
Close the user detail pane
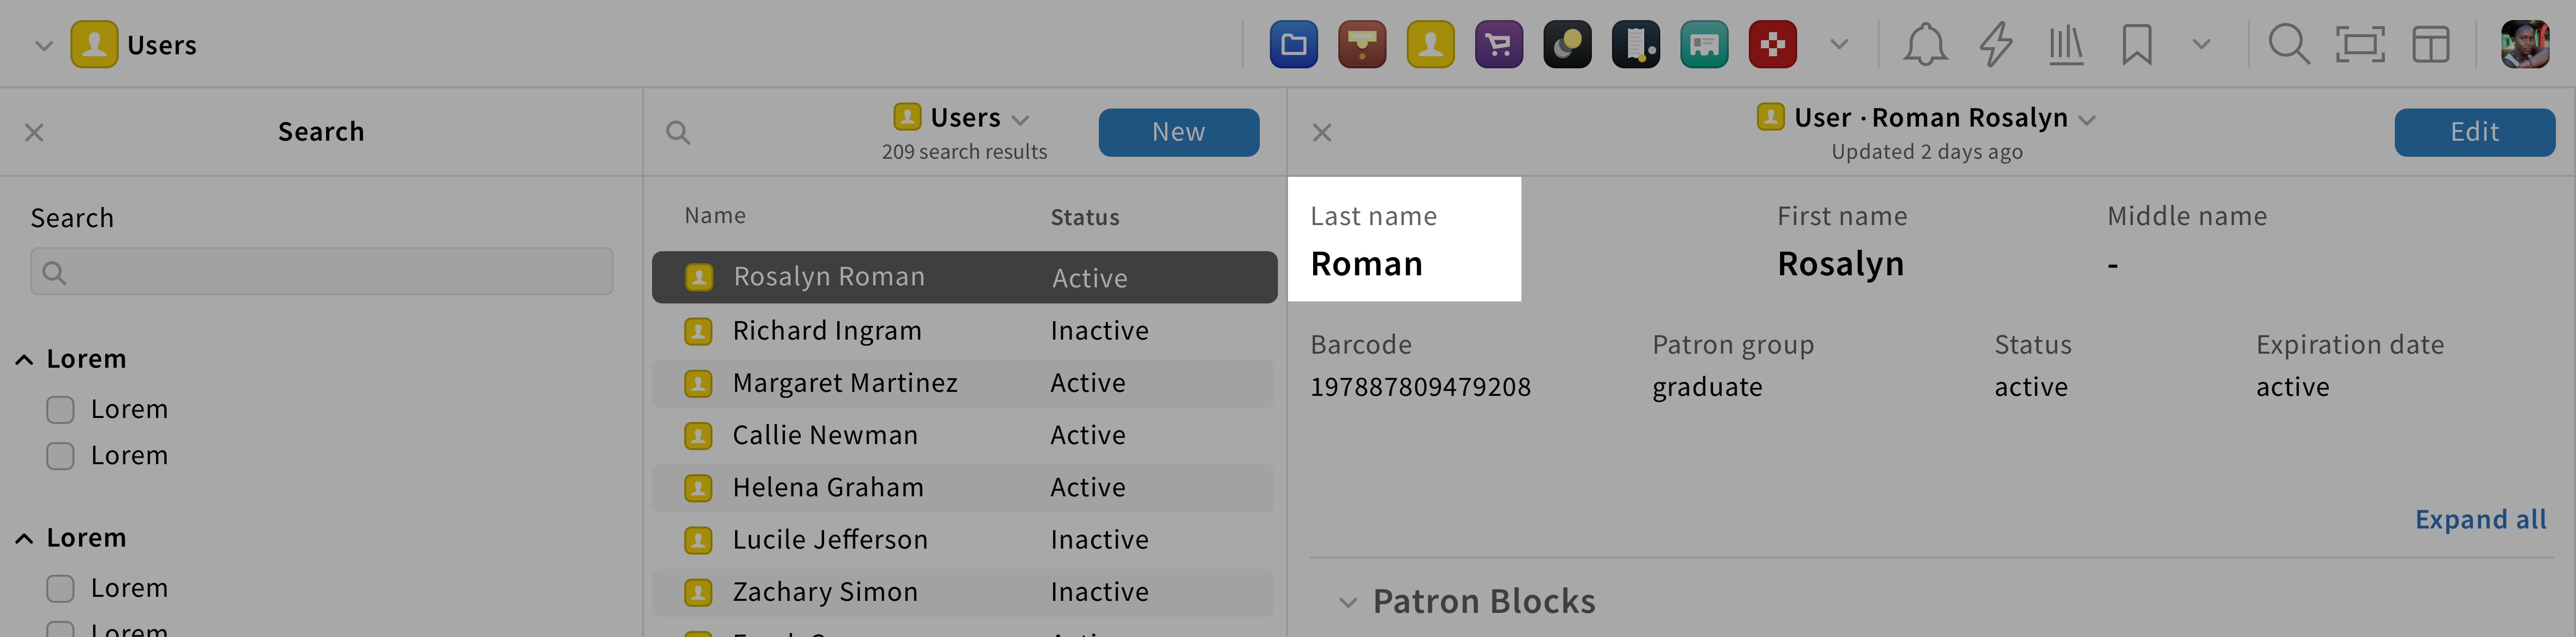(1322, 132)
